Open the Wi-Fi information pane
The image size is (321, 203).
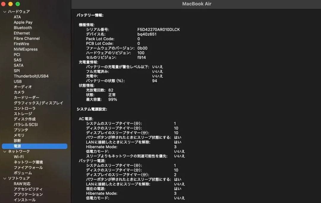[19, 156]
